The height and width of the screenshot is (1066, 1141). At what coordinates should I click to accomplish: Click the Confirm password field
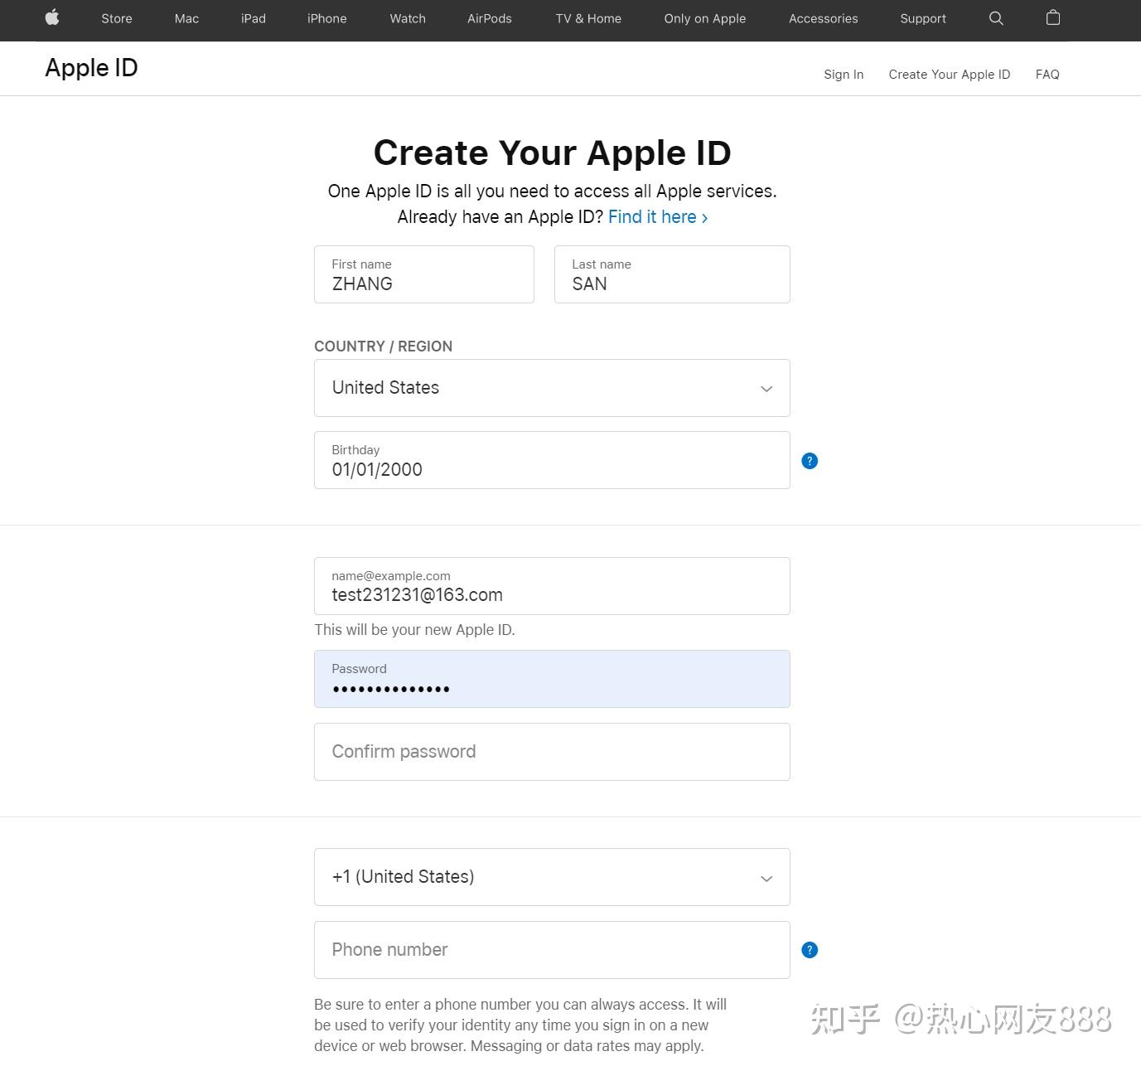point(552,751)
